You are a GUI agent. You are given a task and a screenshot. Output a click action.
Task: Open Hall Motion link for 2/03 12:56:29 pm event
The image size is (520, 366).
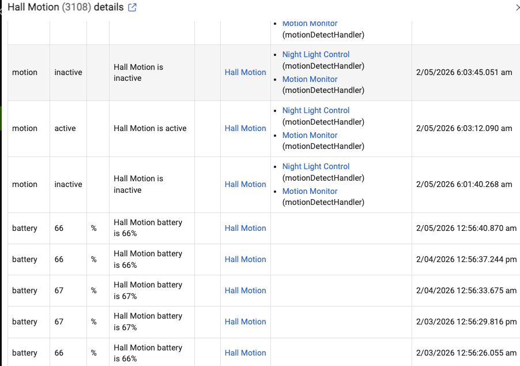(x=245, y=322)
